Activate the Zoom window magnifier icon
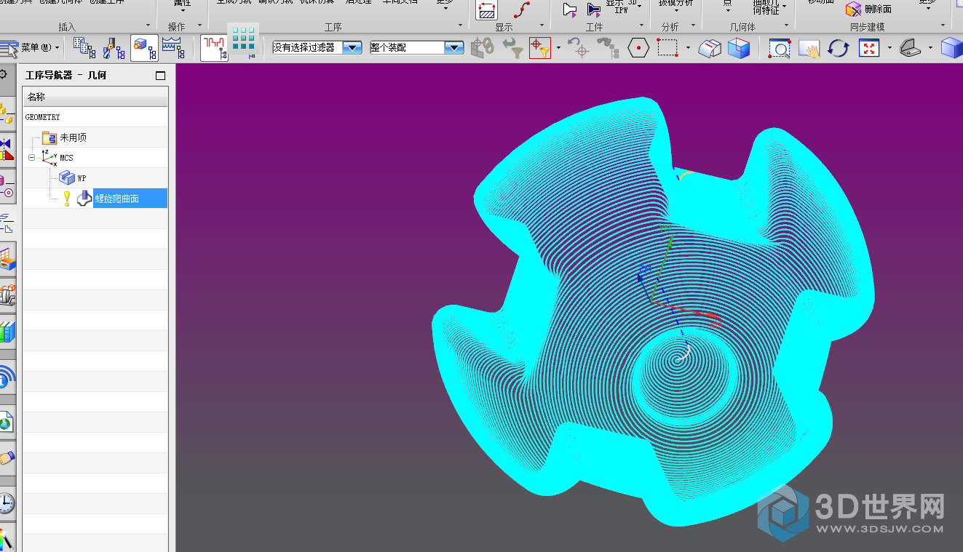963x552 pixels. pyautogui.click(x=780, y=49)
